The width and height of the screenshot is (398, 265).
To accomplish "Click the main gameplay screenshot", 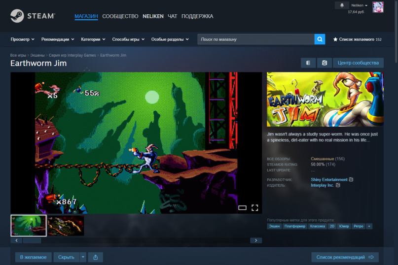I will [136, 143].
